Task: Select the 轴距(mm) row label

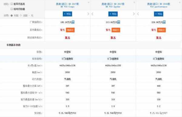Action: point(37,72)
